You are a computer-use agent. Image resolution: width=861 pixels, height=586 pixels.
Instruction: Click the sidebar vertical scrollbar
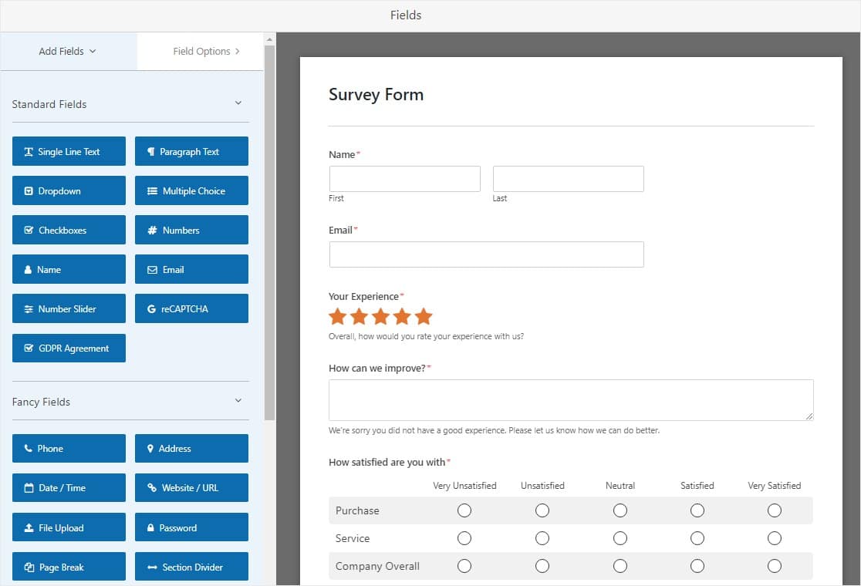point(269,233)
